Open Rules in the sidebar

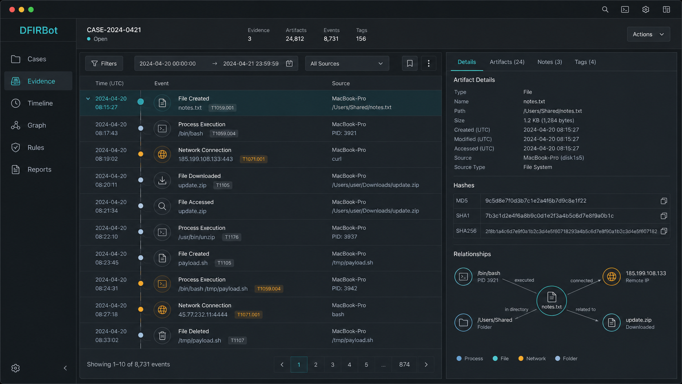pyautogui.click(x=38, y=147)
